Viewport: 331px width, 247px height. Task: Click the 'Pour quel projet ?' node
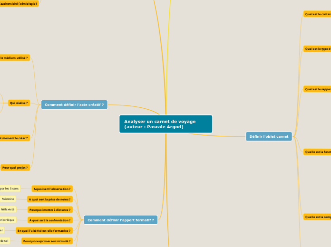[15, 168]
